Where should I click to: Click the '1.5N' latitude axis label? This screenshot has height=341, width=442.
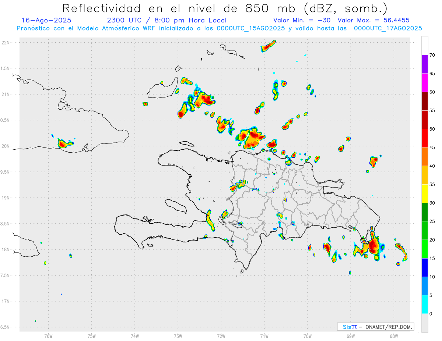[6, 68]
